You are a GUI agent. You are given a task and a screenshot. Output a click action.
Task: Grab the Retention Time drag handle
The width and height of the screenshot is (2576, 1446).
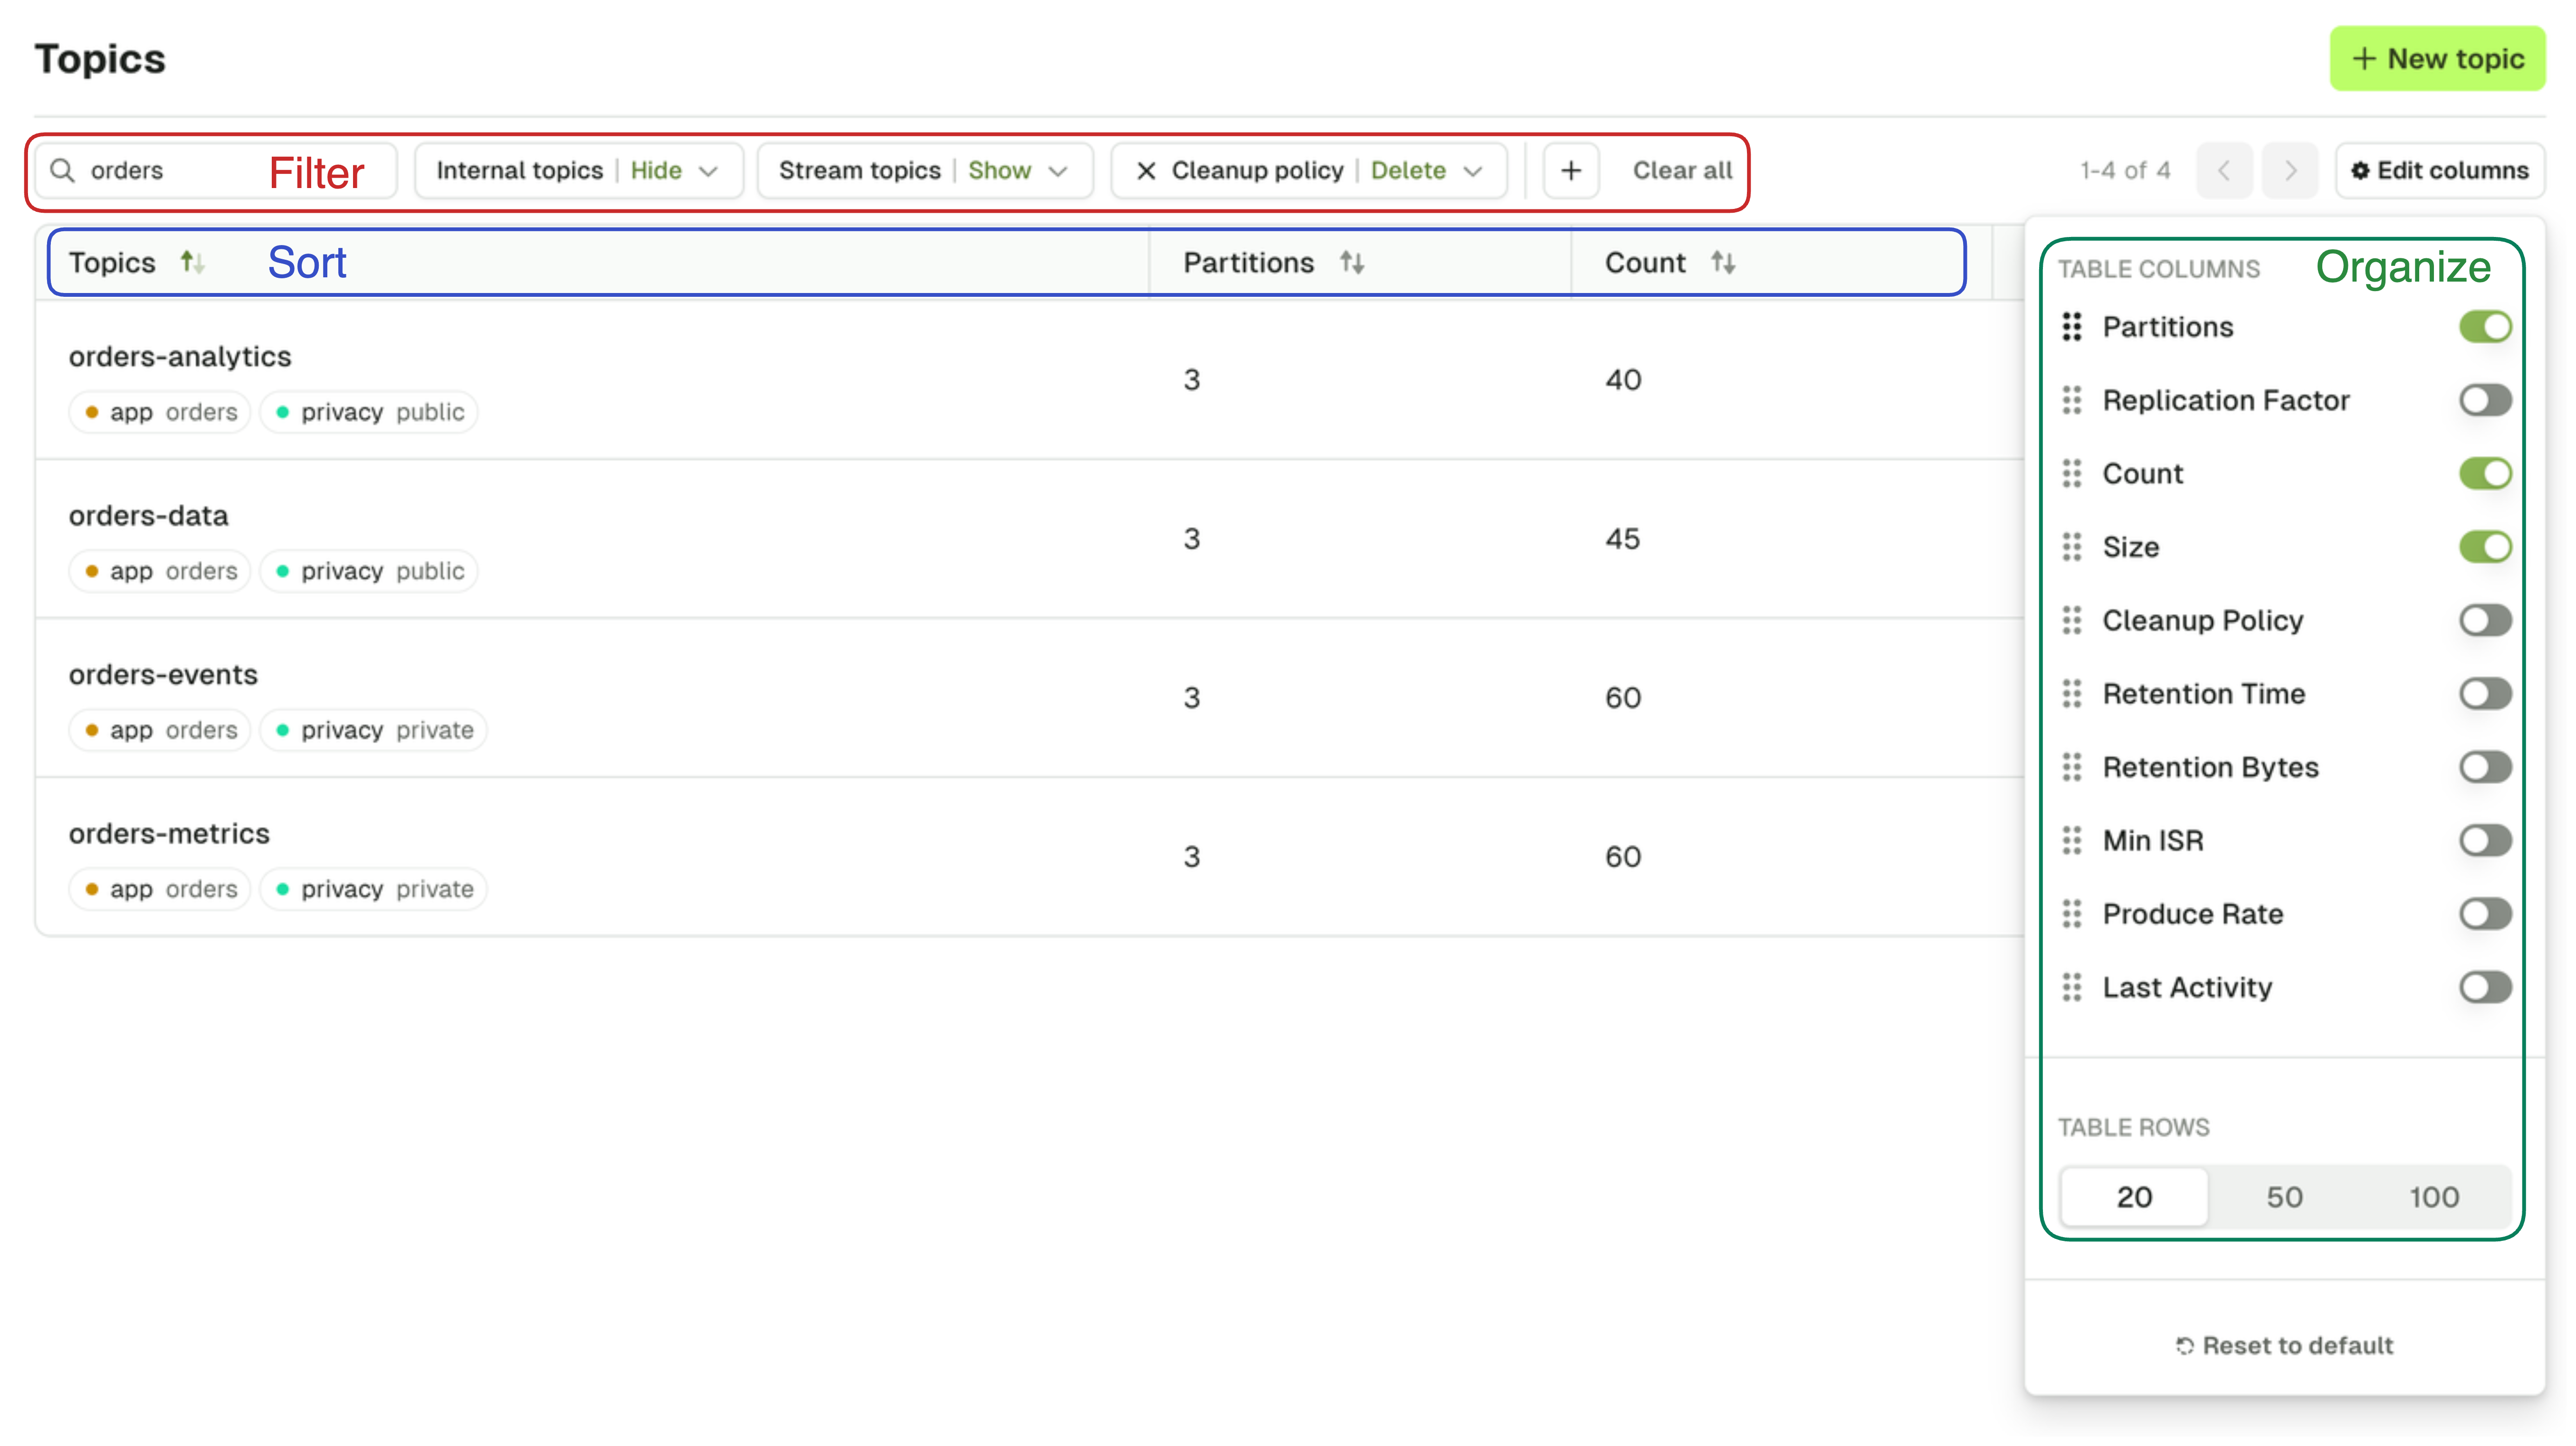[2072, 693]
